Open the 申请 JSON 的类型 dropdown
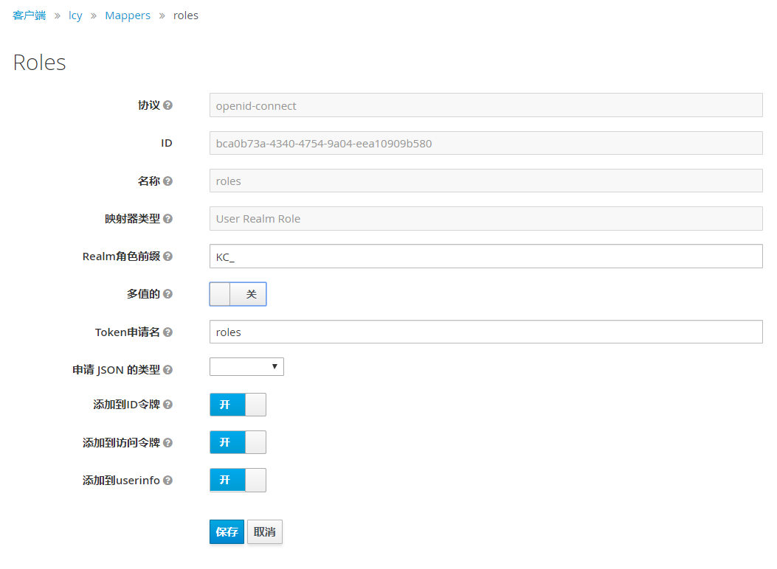This screenshot has height=569, width=777. click(246, 367)
